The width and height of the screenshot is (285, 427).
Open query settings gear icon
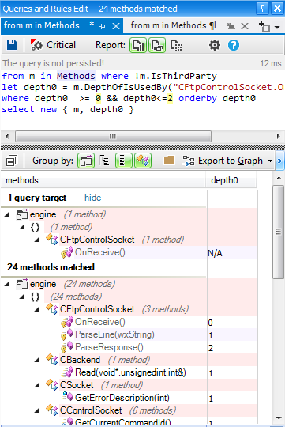tap(215, 45)
